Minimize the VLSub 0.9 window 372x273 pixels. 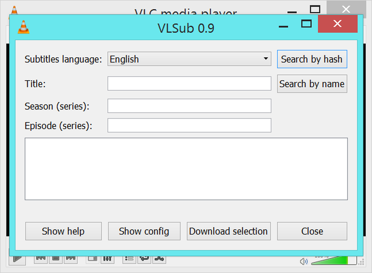pos(283,26)
